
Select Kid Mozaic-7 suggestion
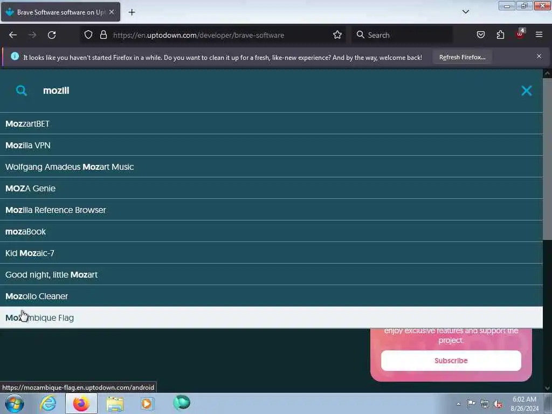coord(271,253)
